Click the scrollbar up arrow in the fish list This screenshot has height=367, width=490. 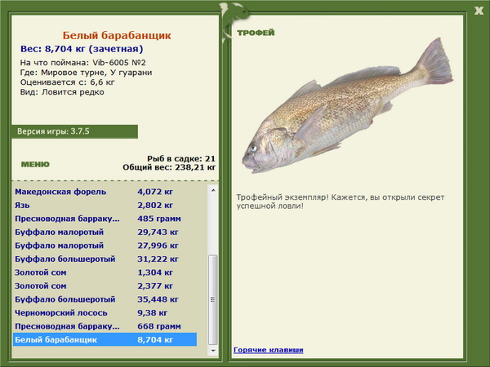point(213,190)
